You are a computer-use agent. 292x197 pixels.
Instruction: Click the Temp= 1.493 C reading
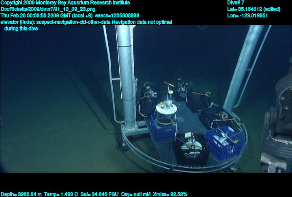(61, 194)
